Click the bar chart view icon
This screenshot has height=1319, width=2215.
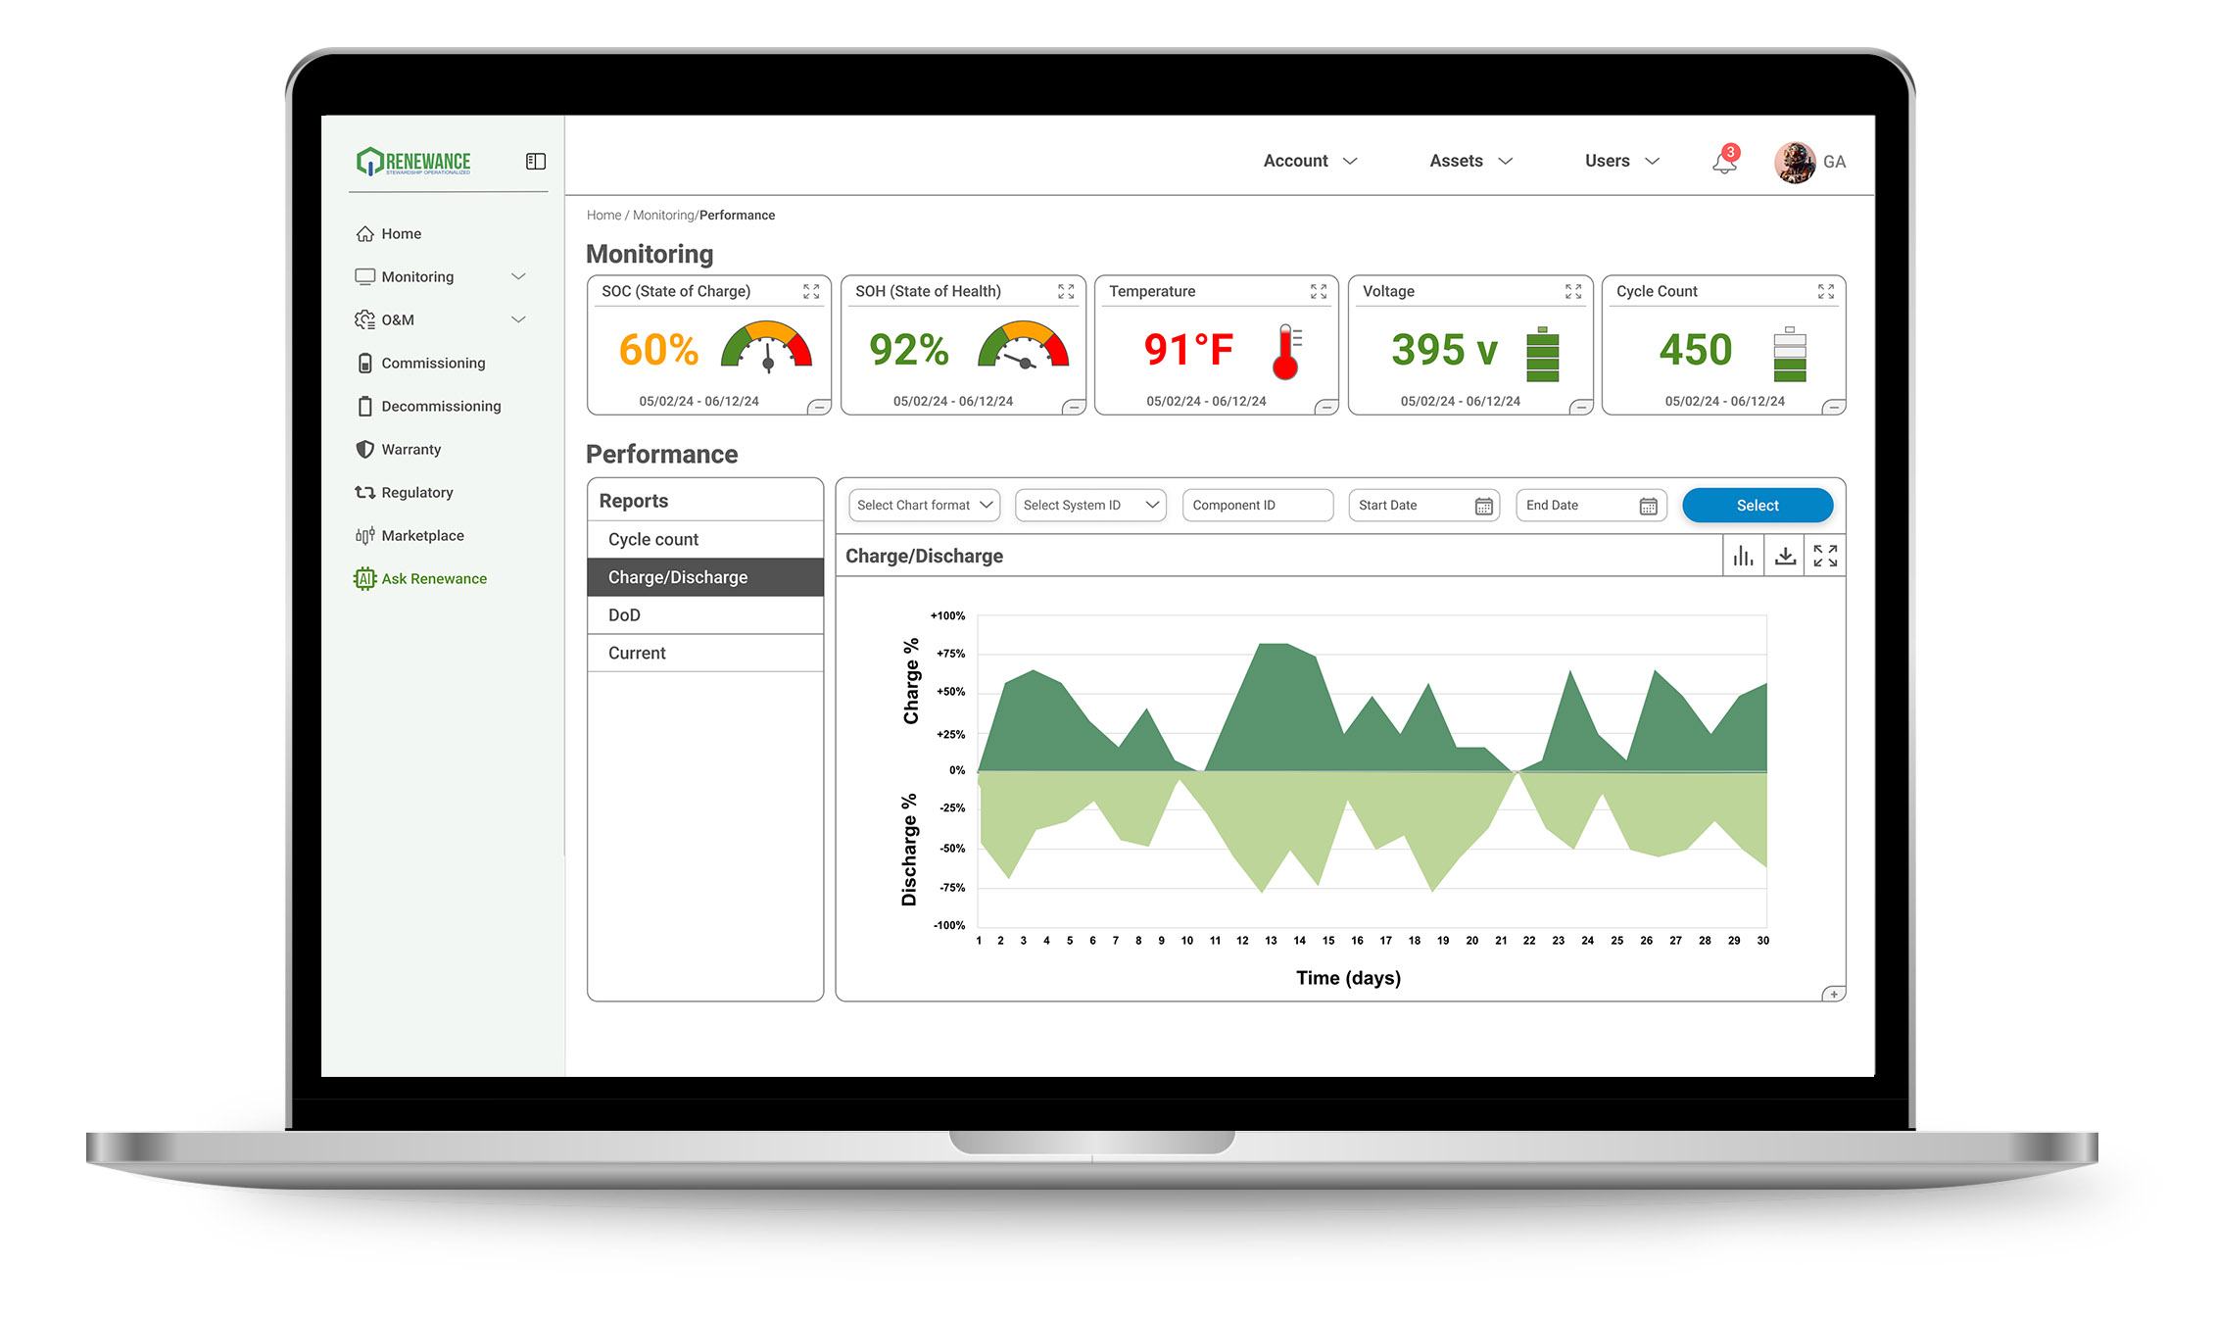1743,557
